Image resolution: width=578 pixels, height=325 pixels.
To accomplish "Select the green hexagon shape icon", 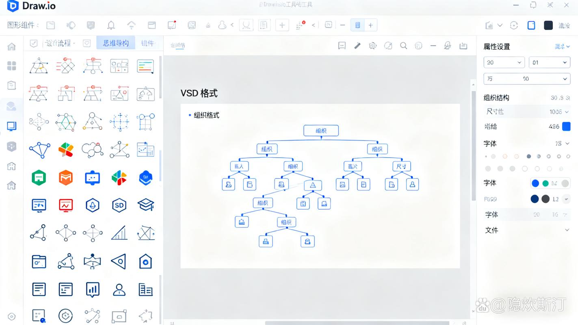I will click(39, 178).
